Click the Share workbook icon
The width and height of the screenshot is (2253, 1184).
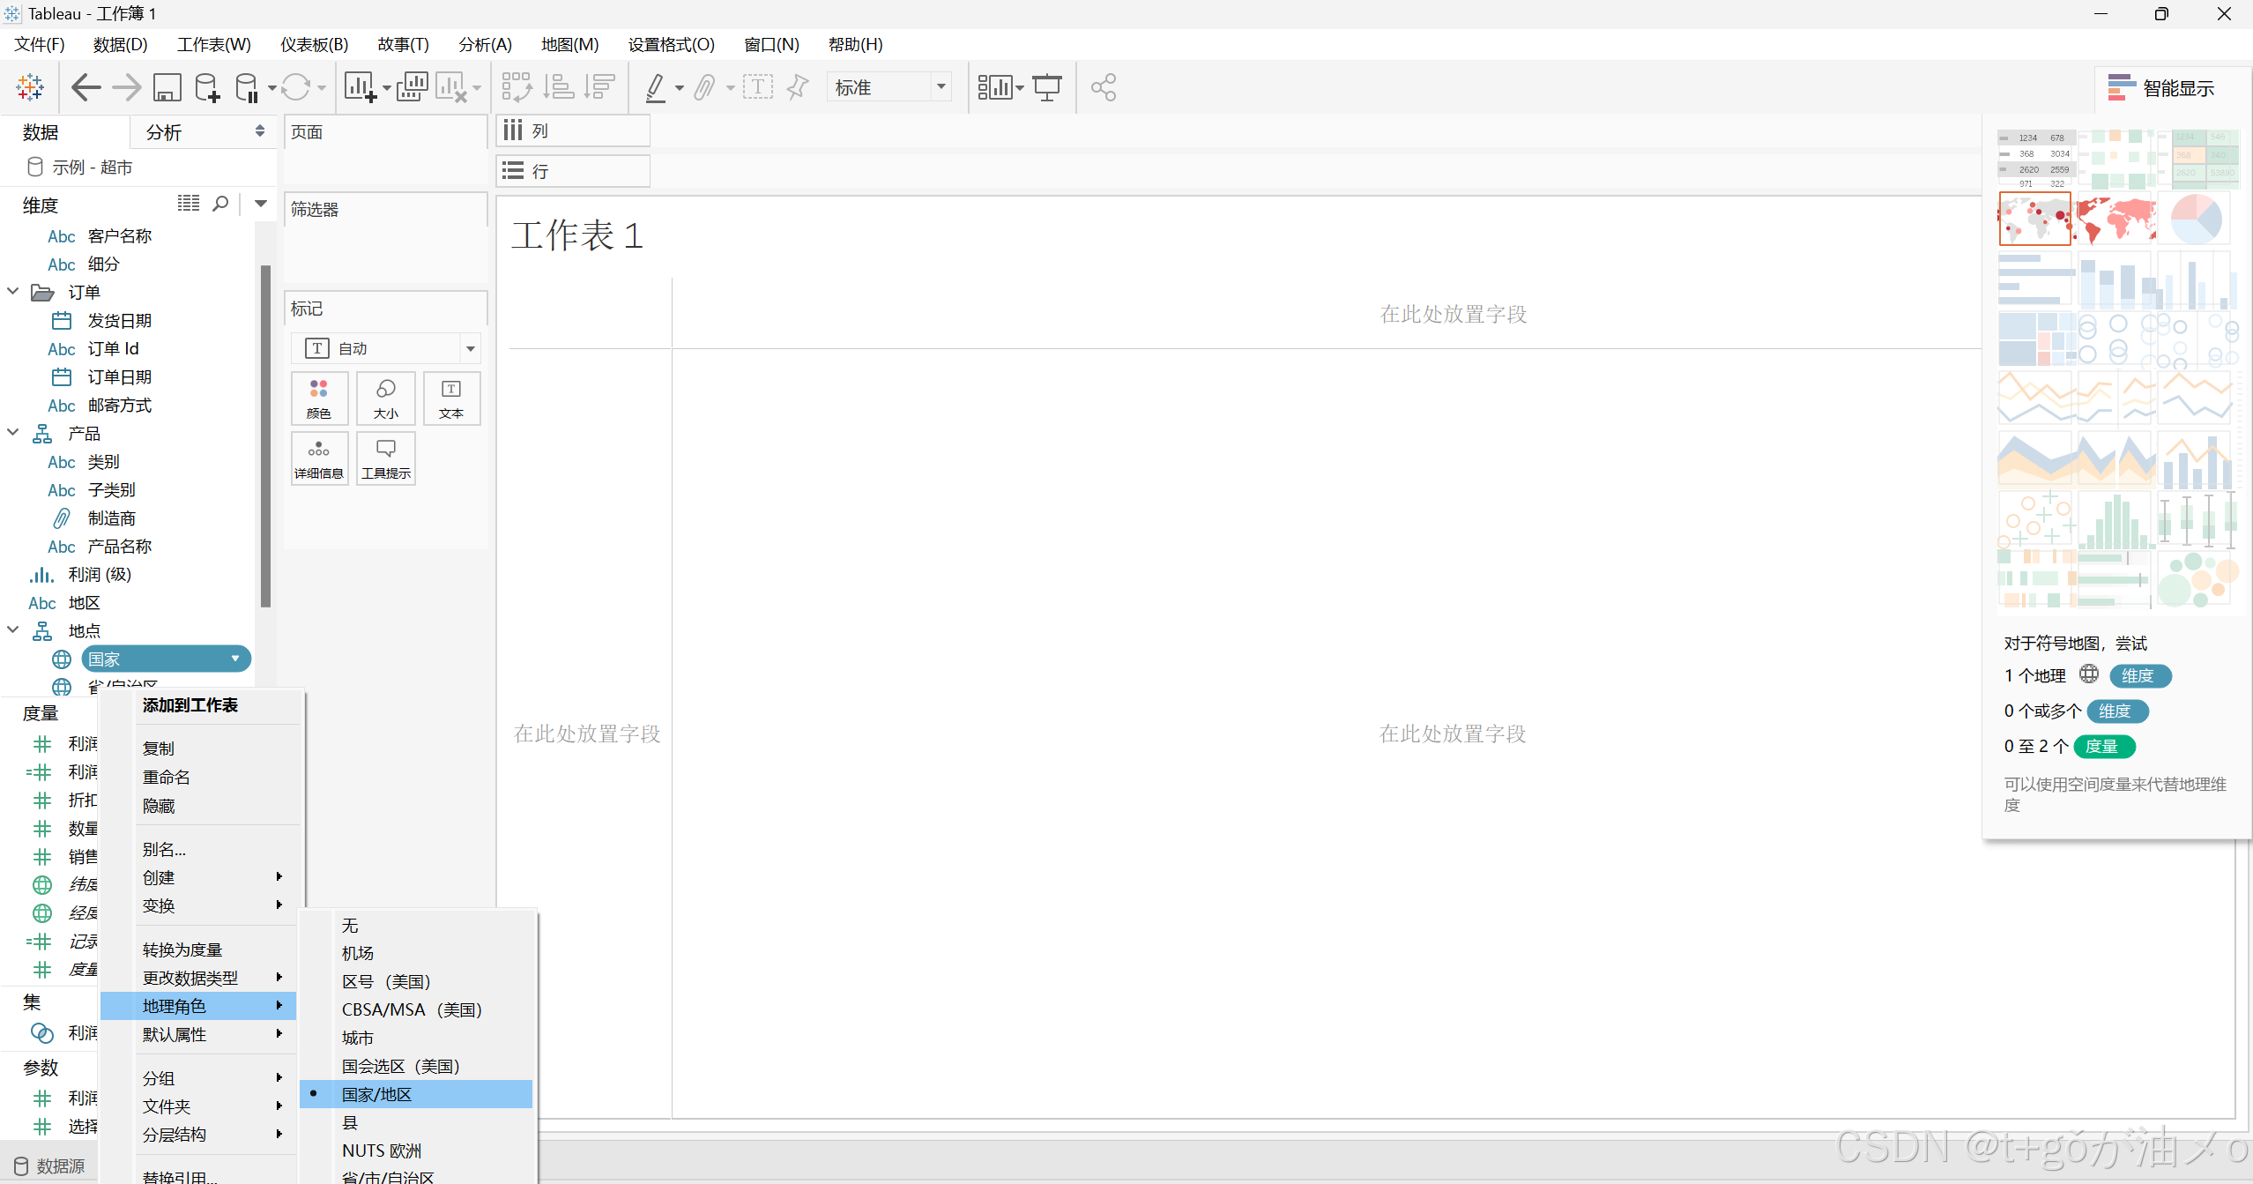[1104, 87]
